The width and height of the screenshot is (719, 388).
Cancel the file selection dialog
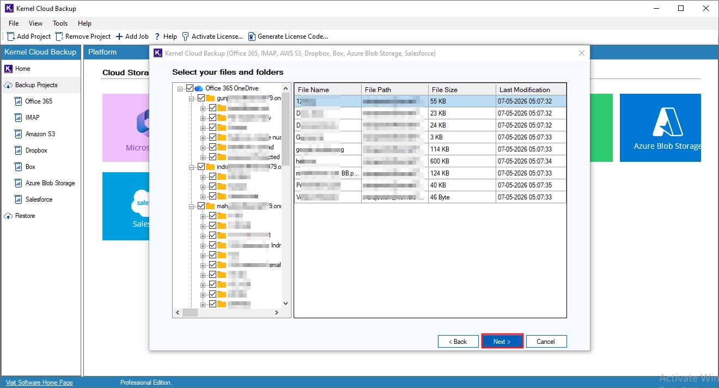[x=546, y=342]
